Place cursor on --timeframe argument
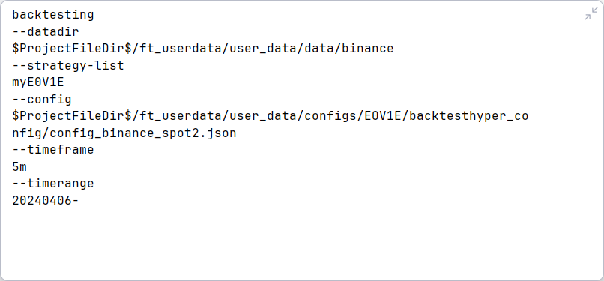The width and height of the screenshot is (604, 281). (53, 149)
